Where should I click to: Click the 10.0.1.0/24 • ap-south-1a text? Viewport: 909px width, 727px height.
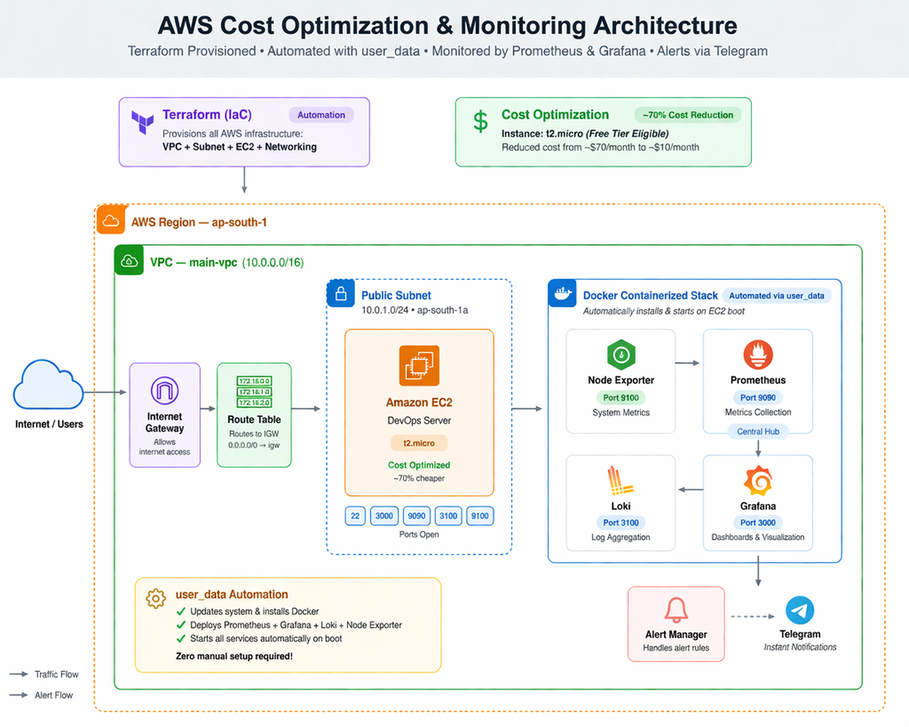415,310
